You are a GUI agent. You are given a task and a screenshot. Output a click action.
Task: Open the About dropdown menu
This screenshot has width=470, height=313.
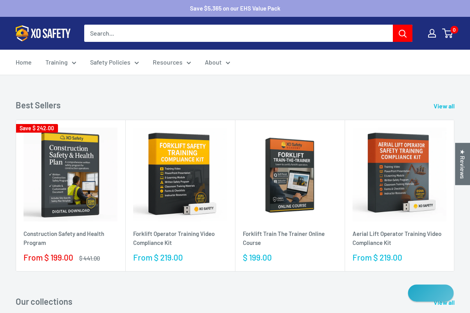217,62
